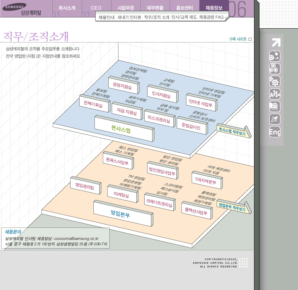Click the TM 영업팀 team label
This screenshot has width=298, height=290.
pos(137,177)
